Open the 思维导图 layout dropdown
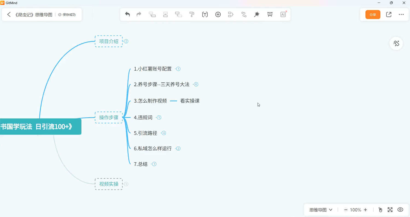The height and width of the screenshot is (217, 410). (x=320, y=210)
